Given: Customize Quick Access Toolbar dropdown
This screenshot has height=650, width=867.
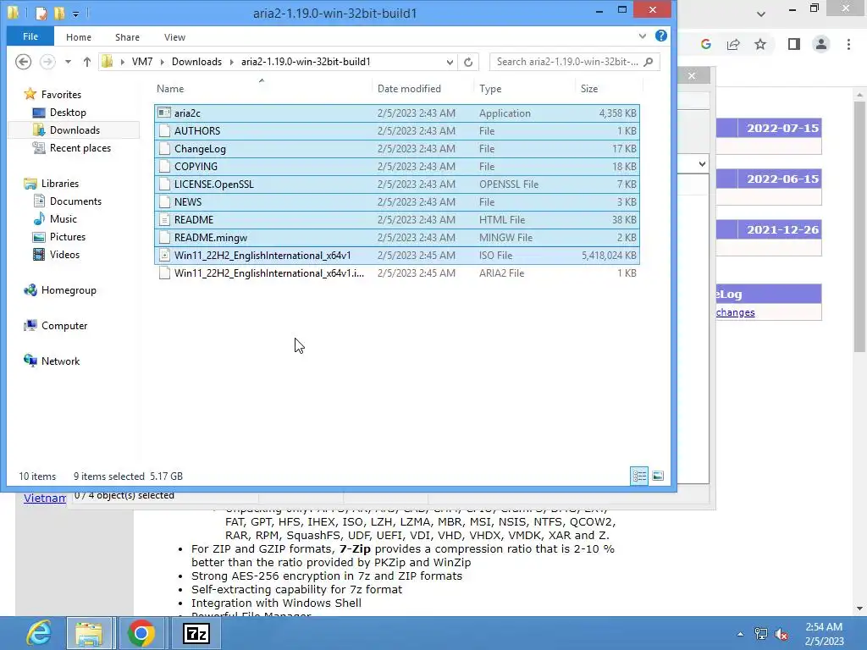Looking at the screenshot, I should coord(75,14).
